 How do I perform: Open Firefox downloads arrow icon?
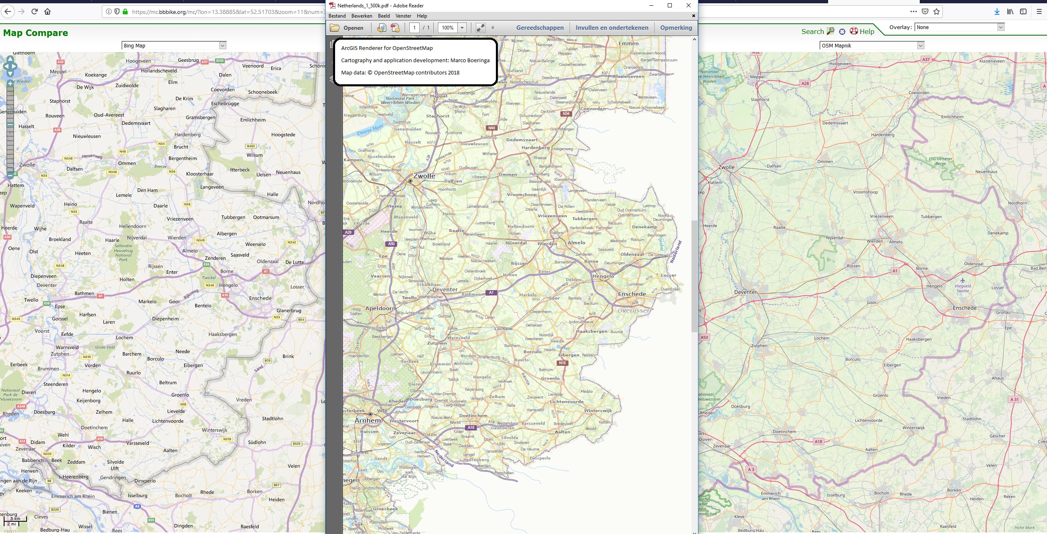[x=997, y=11]
